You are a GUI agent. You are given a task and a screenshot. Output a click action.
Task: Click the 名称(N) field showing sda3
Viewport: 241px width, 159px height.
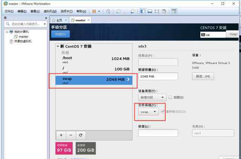pos(213,133)
